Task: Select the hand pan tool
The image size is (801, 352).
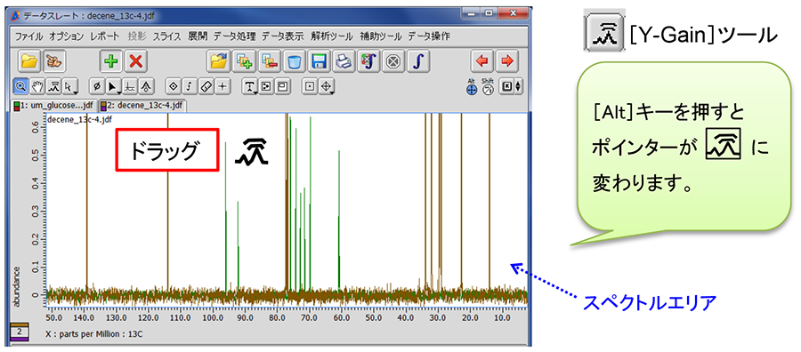Action: click(x=37, y=87)
